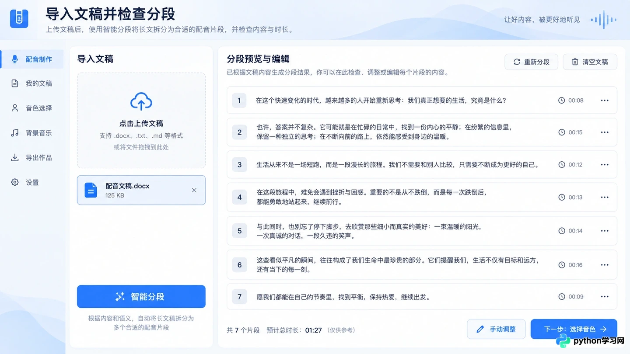Go to 我的文稿 sidebar item
Screen dimensions: 630x354
32,83
